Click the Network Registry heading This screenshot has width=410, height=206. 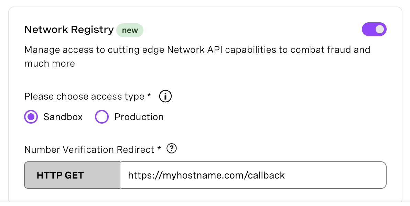click(69, 30)
